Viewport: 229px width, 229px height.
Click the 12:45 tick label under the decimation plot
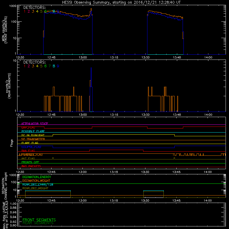click(x=51, y=201)
